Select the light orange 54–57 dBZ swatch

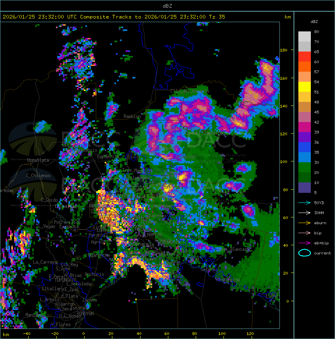tap(304, 77)
